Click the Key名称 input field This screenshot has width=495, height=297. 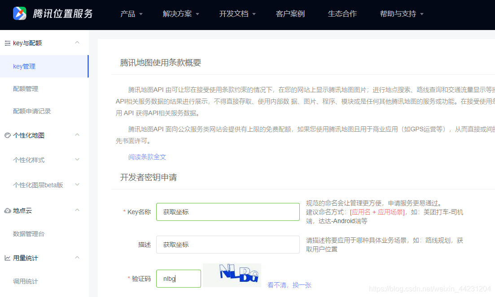point(228,212)
